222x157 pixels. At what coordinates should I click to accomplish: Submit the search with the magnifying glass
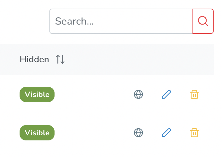[x=203, y=21]
